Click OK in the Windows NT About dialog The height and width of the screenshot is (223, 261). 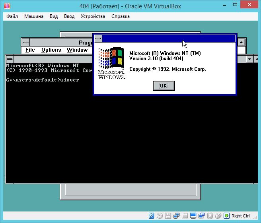(164, 86)
